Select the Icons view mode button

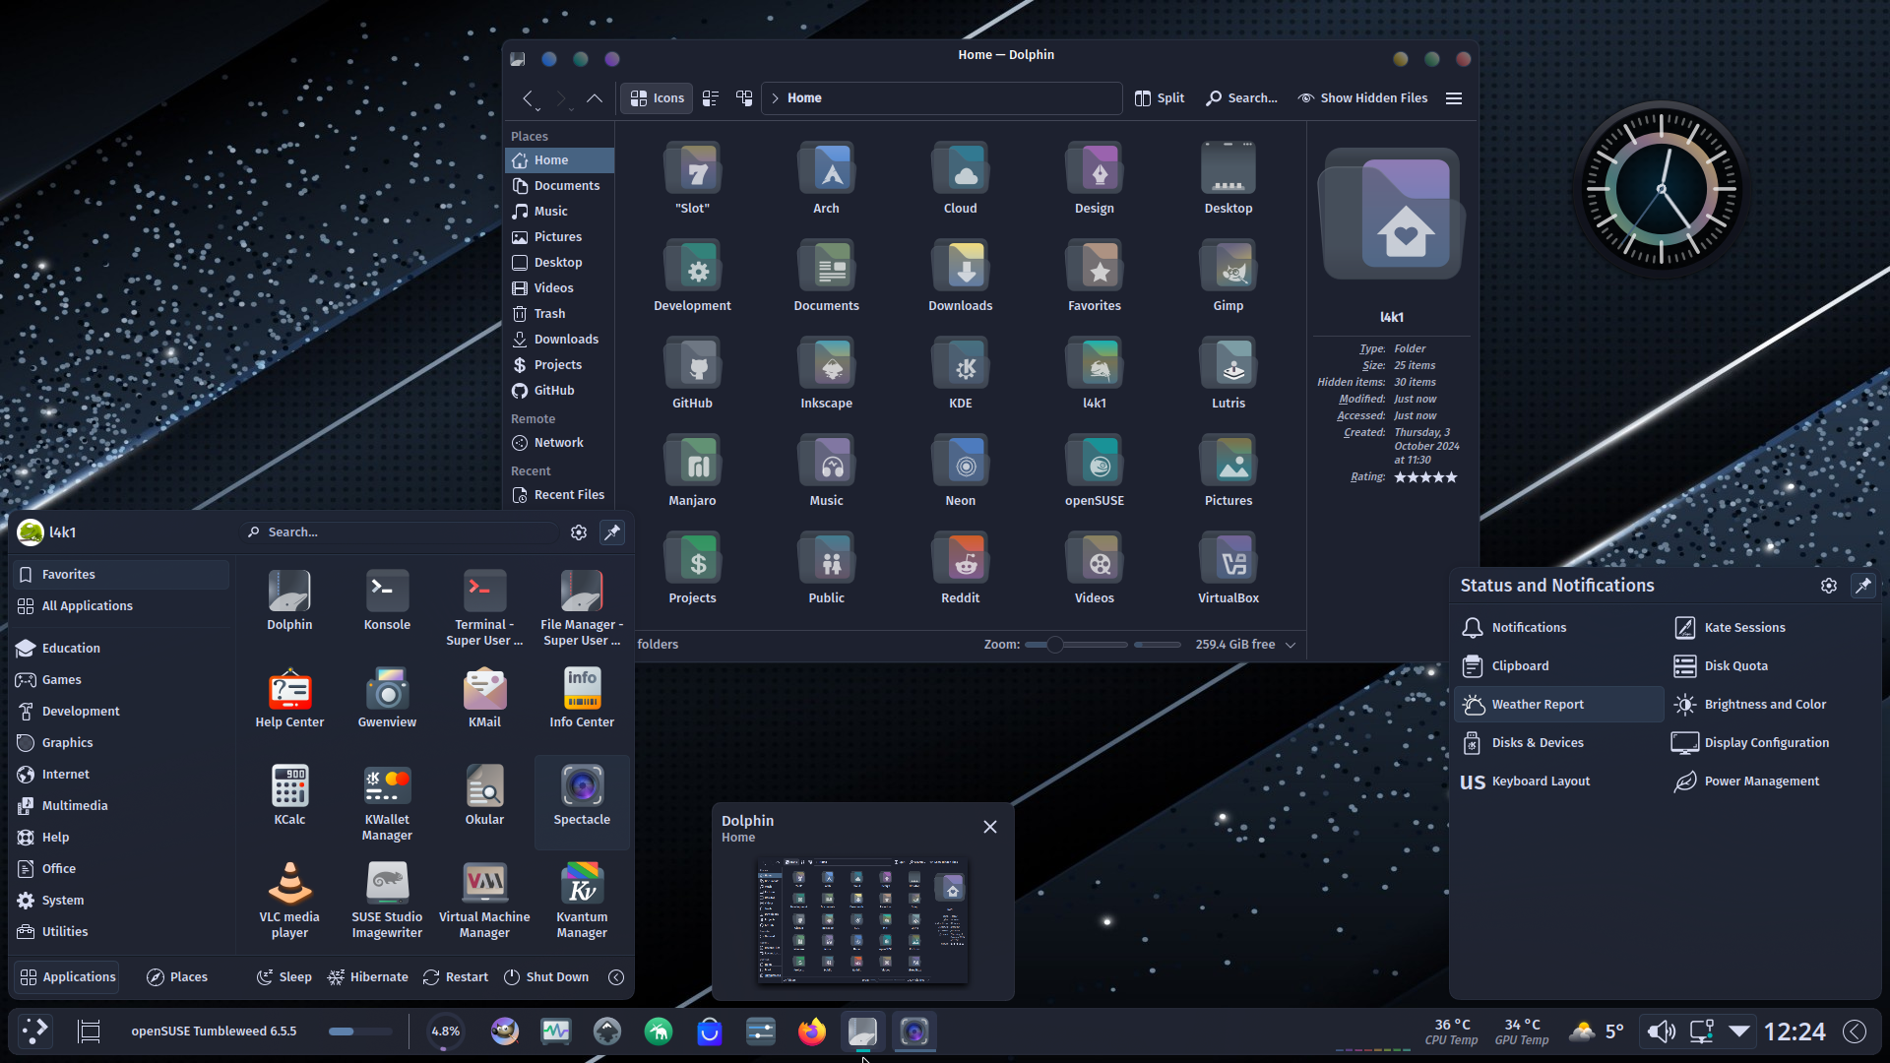tap(658, 98)
